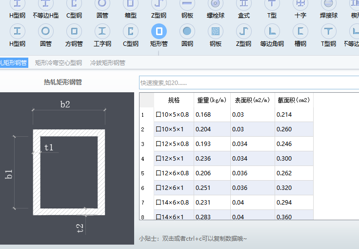Click weight value 0.236
The image size is (359, 249).
click(x=212, y=159)
